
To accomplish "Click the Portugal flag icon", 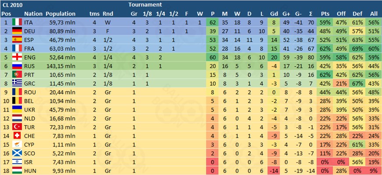I will click(17, 75).
